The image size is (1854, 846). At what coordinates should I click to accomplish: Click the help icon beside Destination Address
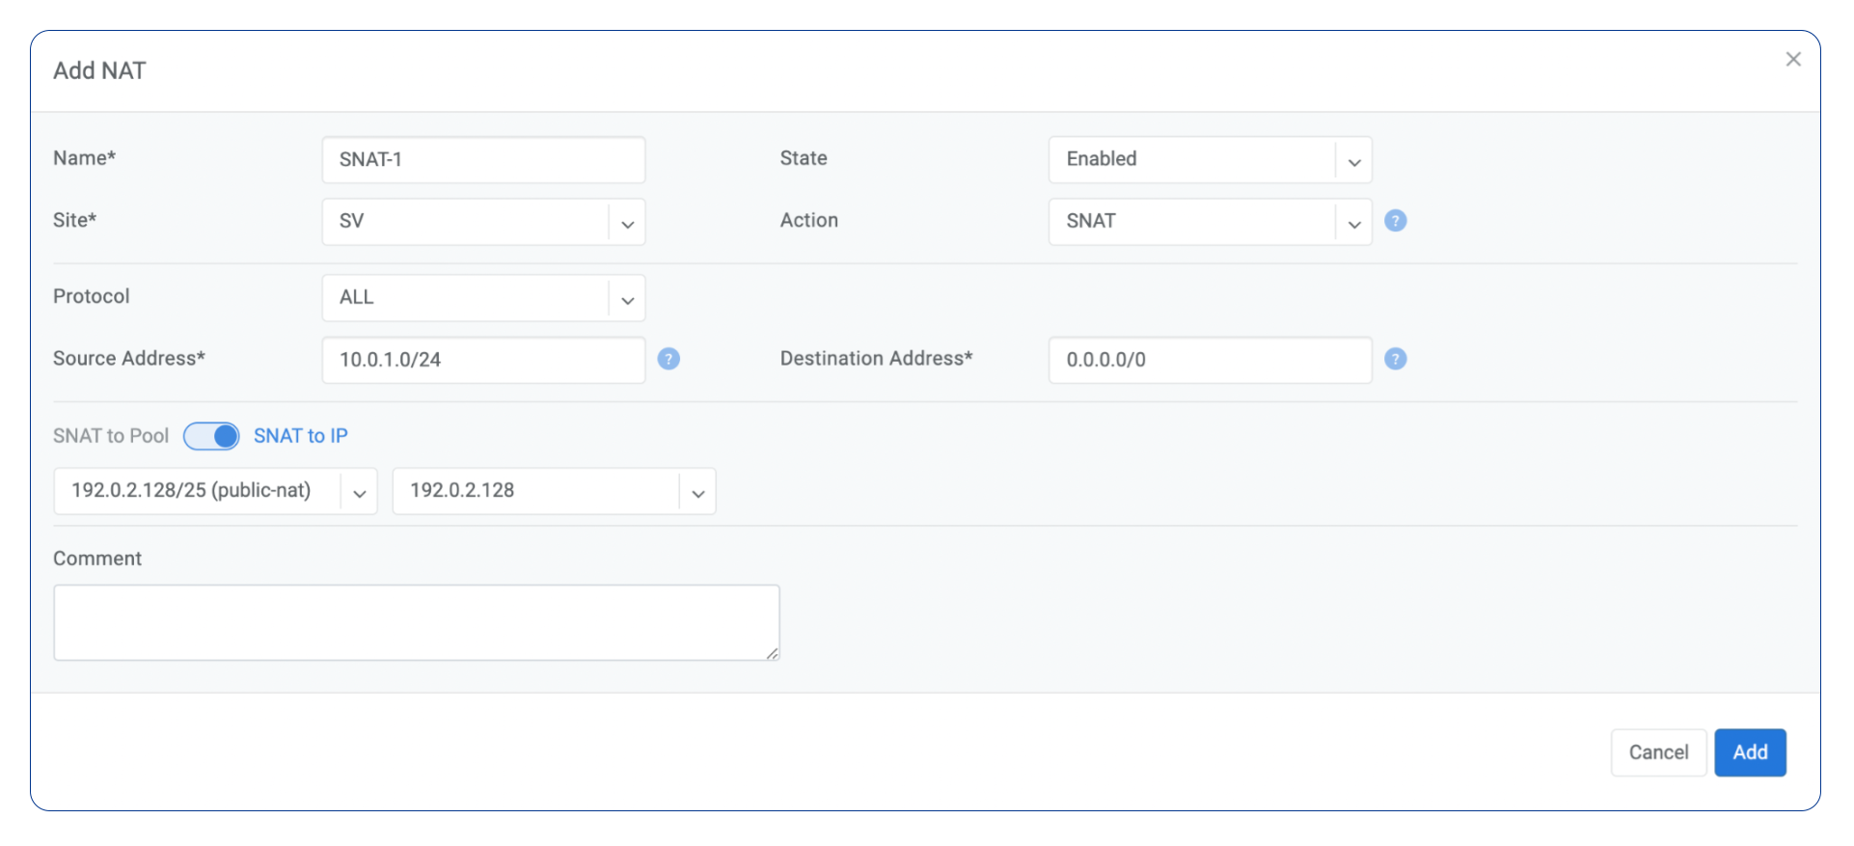pyautogui.click(x=1395, y=359)
